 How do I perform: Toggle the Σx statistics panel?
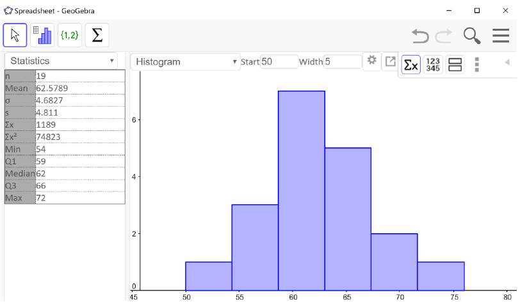410,65
